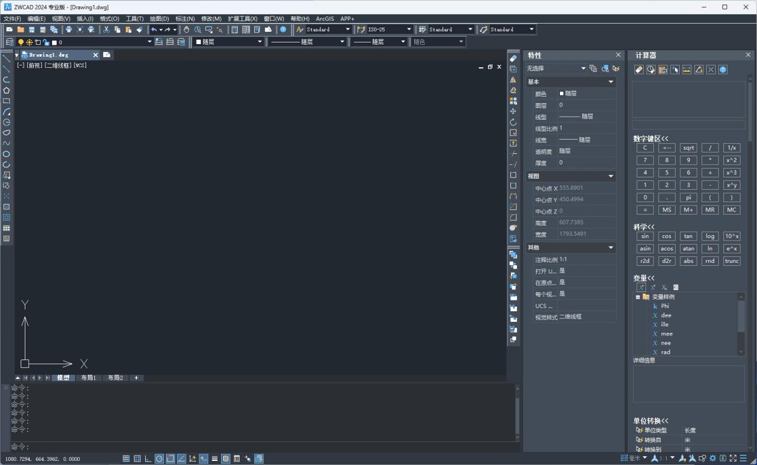Switch to the 布局1 layout tab
This screenshot has height=465, width=757.
89,378
